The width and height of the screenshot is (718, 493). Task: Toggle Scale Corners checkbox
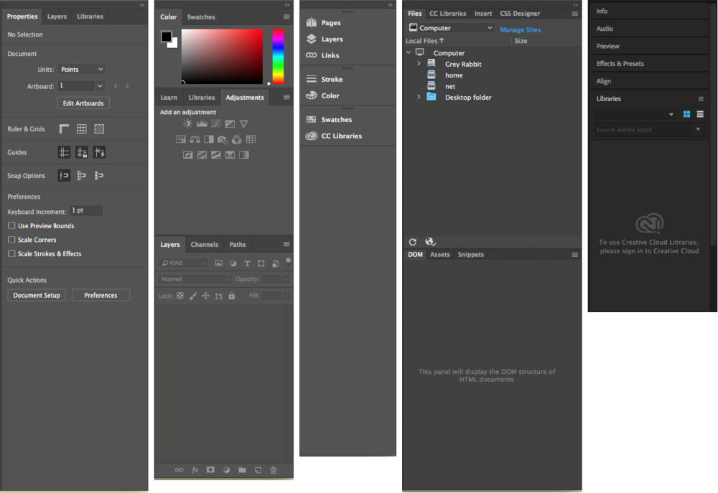(x=11, y=240)
